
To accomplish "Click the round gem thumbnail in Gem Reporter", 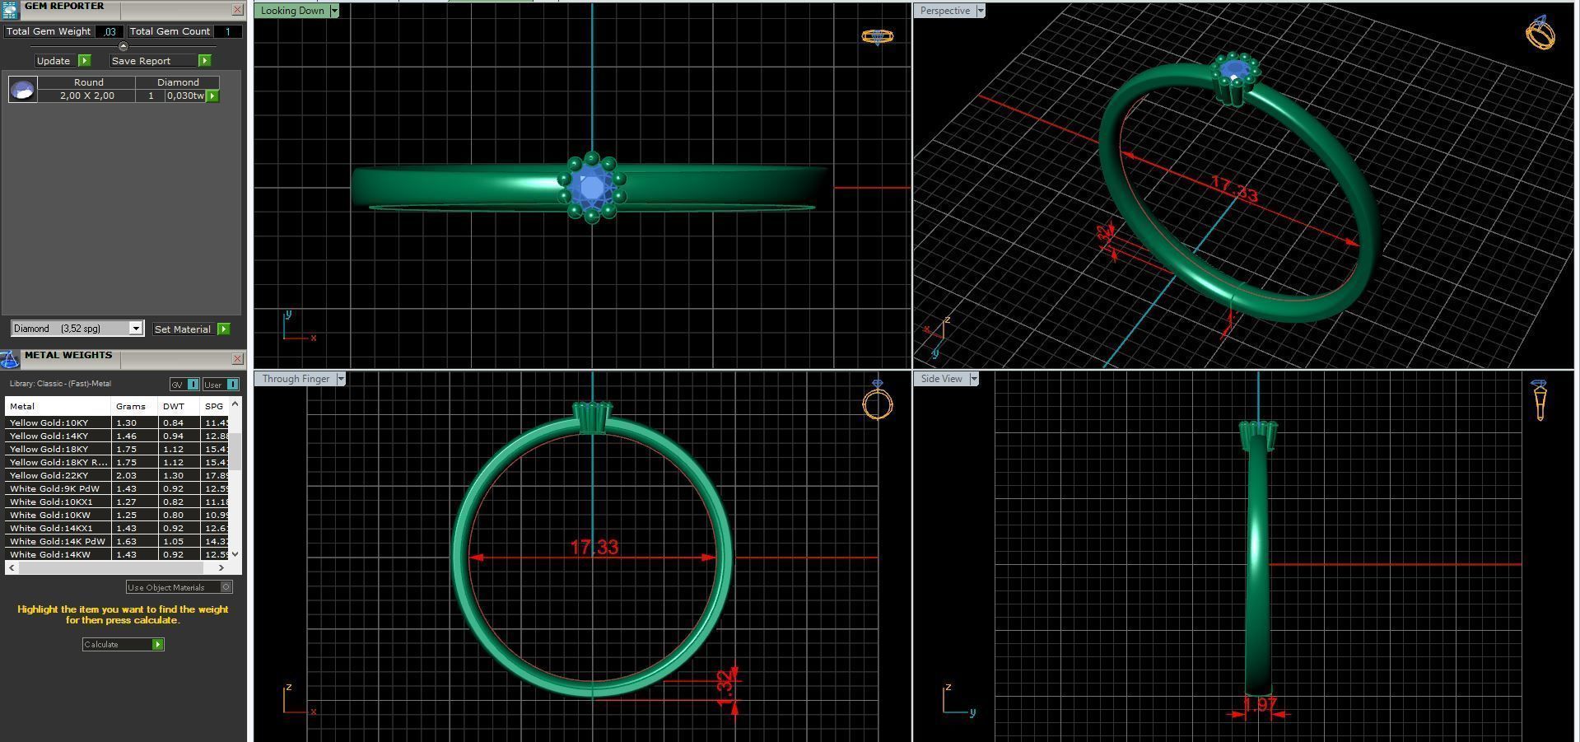I will pos(22,89).
